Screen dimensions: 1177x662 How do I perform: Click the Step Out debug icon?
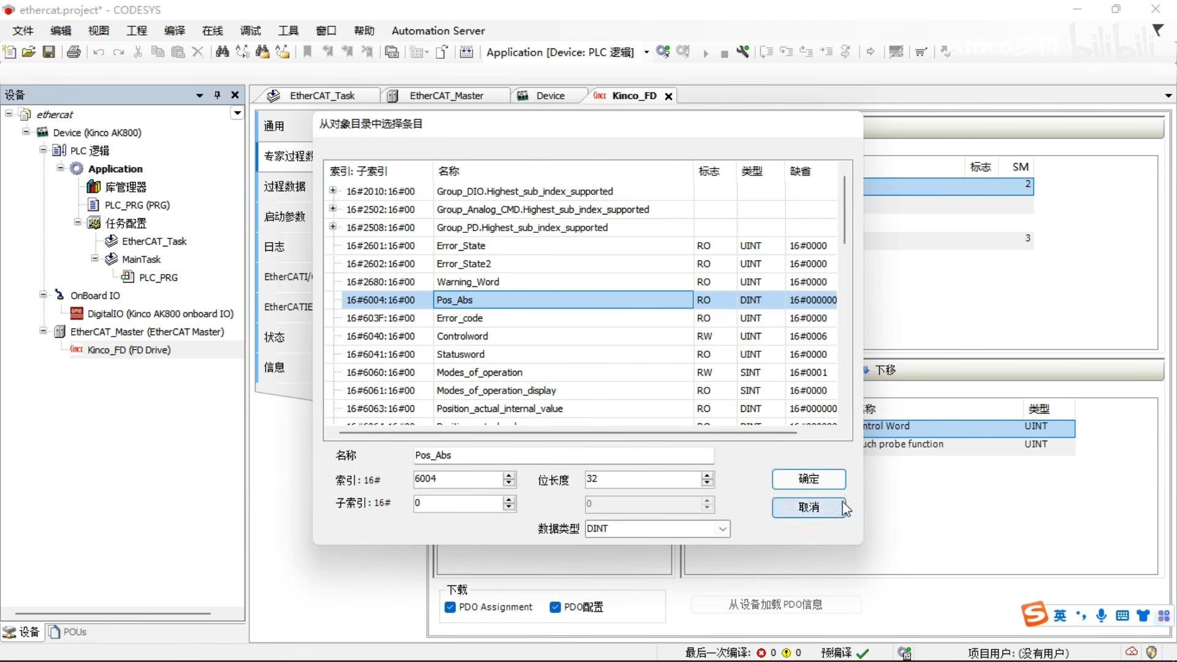(807, 52)
